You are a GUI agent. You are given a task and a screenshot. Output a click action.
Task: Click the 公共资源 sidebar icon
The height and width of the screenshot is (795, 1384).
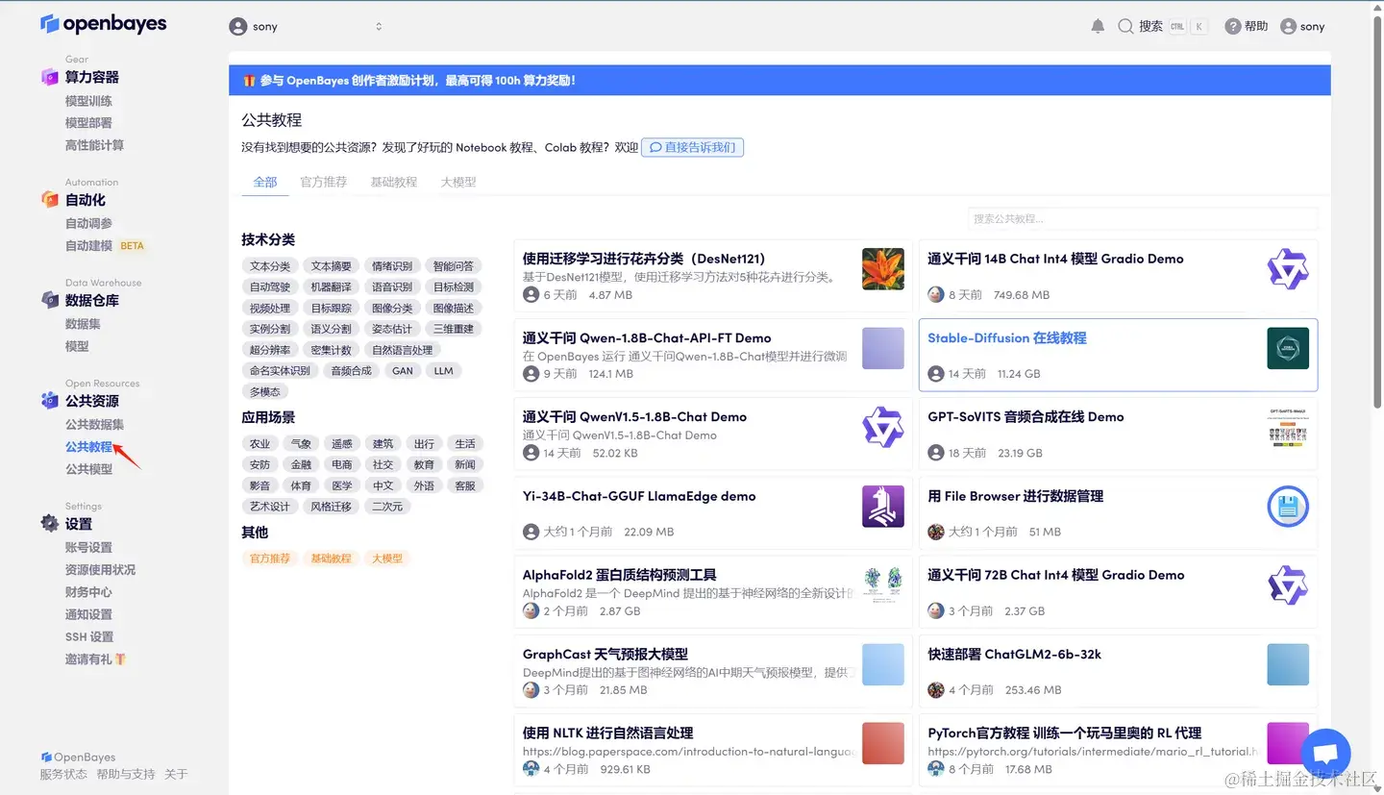pos(50,401)
